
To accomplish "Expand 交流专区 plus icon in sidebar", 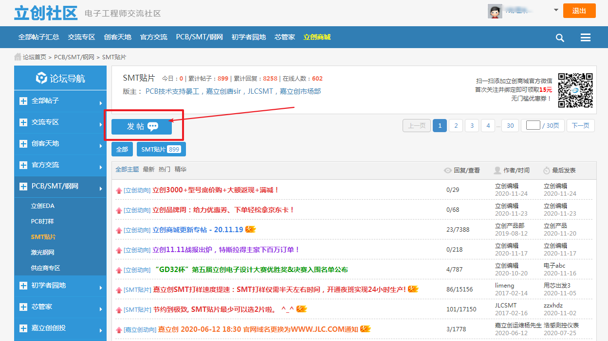I will coord(23,122).
